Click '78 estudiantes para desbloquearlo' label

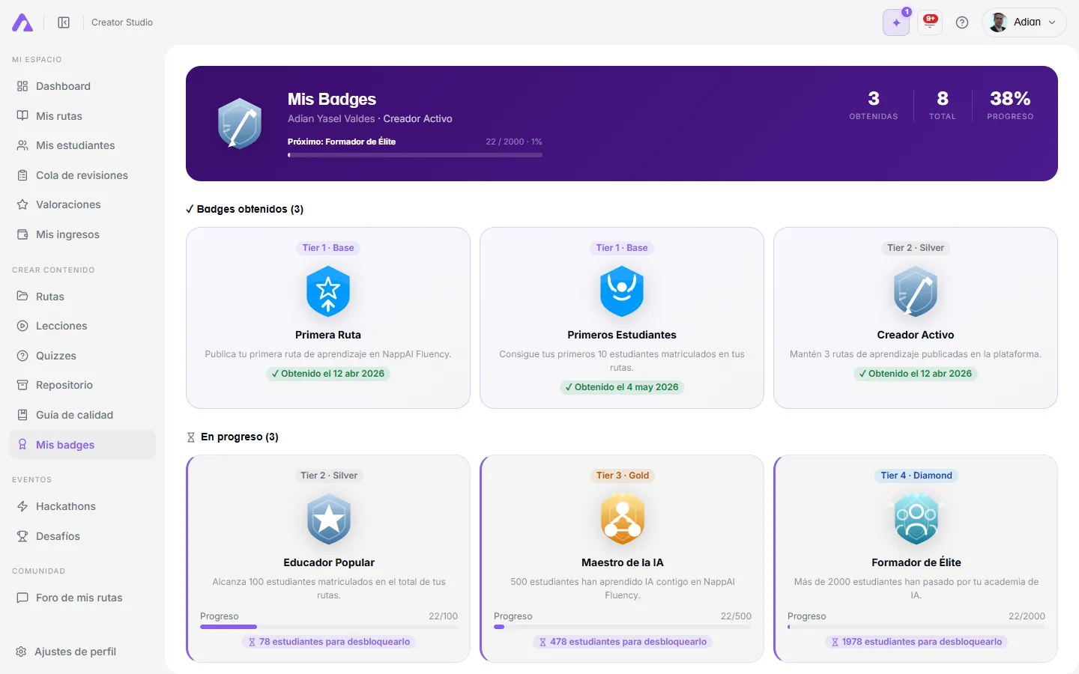(329, 642)
